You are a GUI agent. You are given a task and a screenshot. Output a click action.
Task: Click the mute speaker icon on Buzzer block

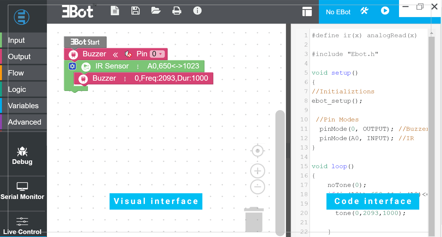[128, 54]
